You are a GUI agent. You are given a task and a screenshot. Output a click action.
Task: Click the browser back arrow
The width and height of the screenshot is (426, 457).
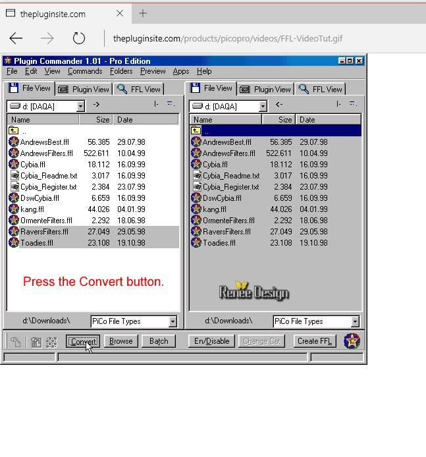[16, 38]
